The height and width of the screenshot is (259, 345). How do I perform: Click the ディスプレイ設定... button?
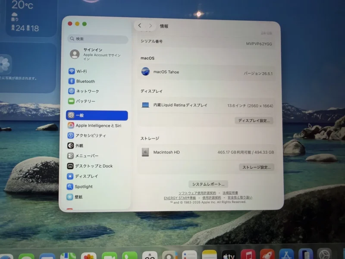[254, 121]
